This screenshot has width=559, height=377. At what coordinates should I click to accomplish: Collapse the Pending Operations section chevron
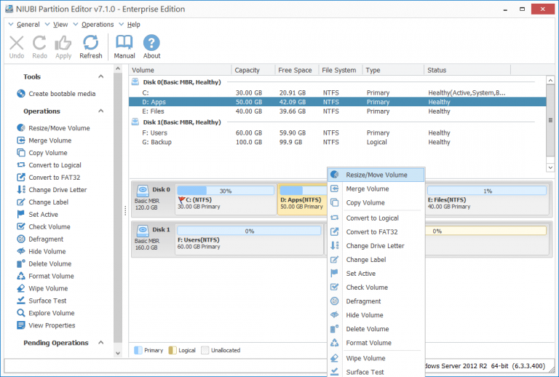tap(101, 343)
